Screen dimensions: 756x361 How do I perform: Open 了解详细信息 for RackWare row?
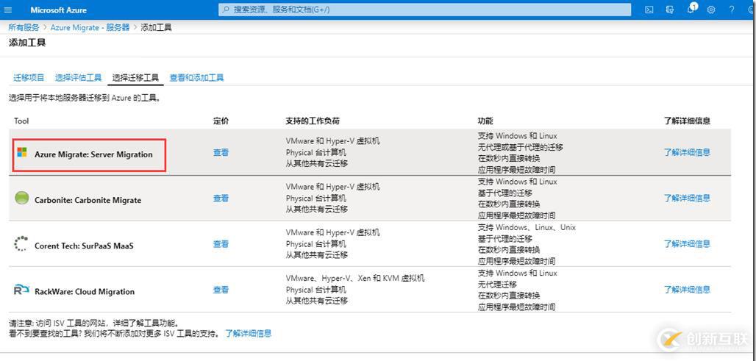coord(687,290)
